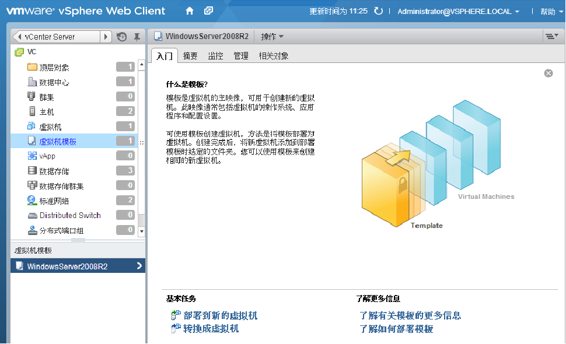Pin the navigator panel with the pin icon
Viewport: 566px width, 344px height.
pos(137,37)
